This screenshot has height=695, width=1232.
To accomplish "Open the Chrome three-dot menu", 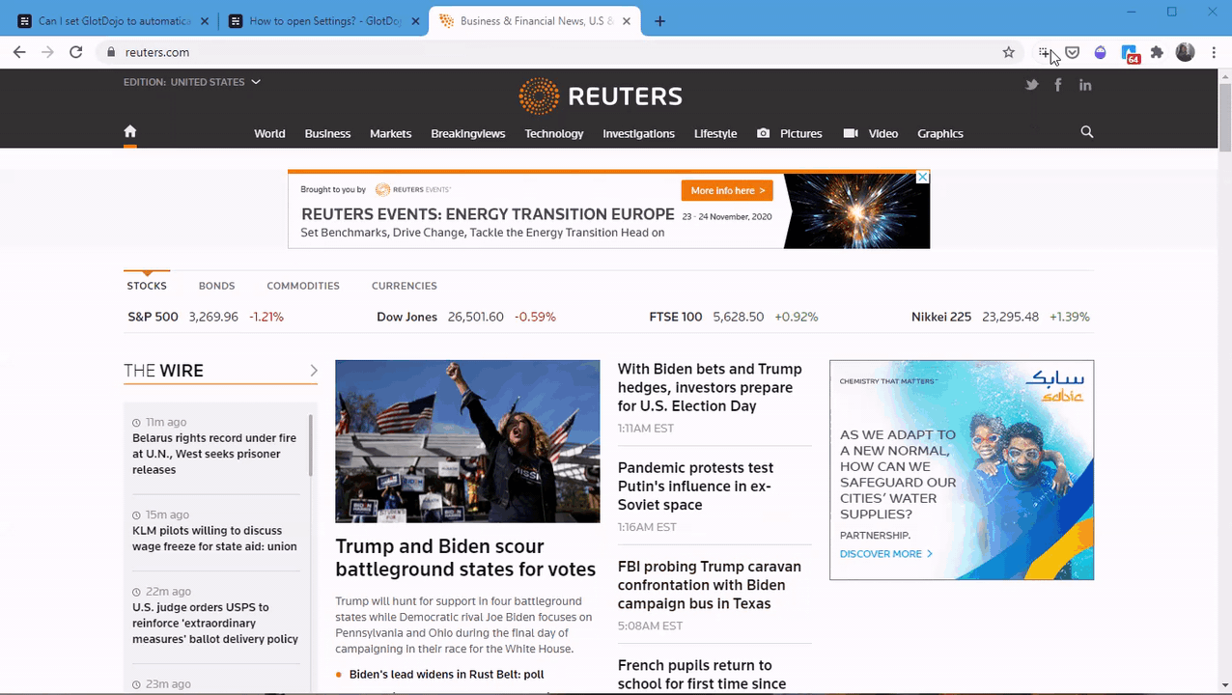I will (x=1214, y=52).
